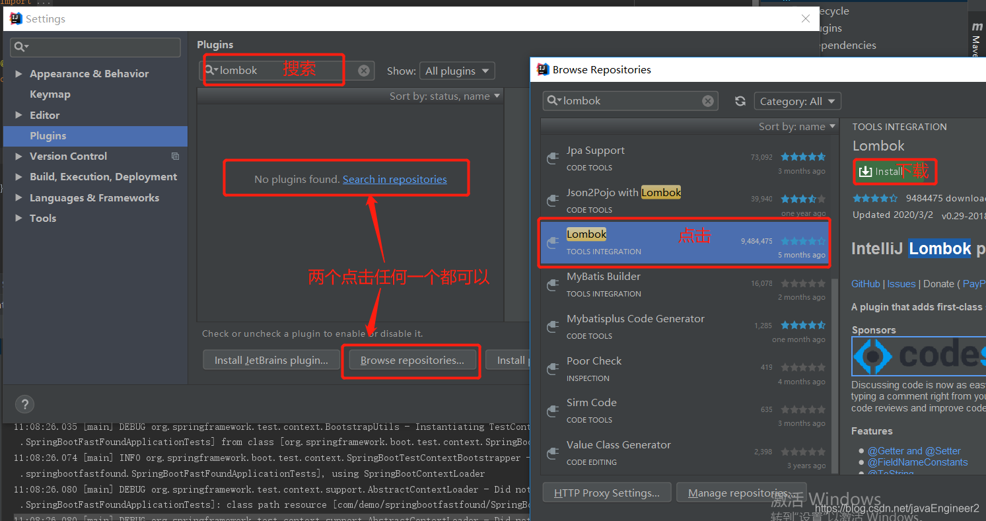Open the @FieldNameConstants link
Viewport: 986px width, 521px height.
tap(917, 463)
